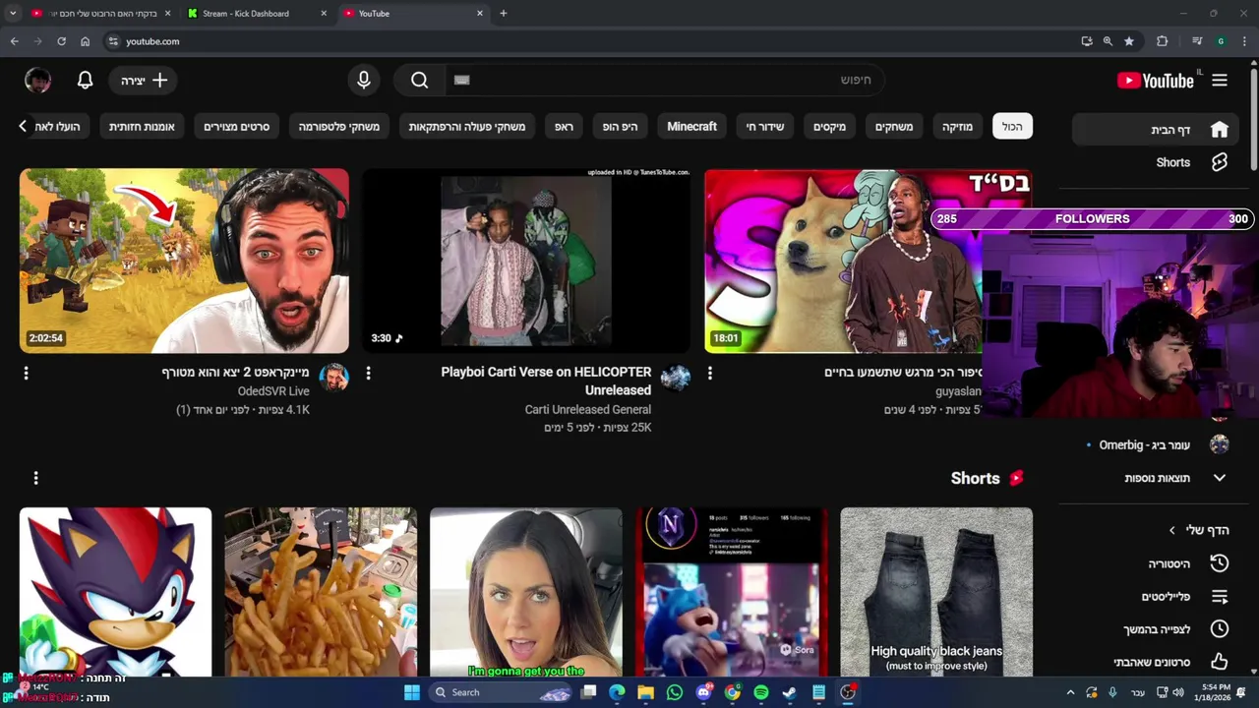Screen dimensions: 1259x708
Task: Open the יצירה create menu
Action: click(x=145, y=81)
